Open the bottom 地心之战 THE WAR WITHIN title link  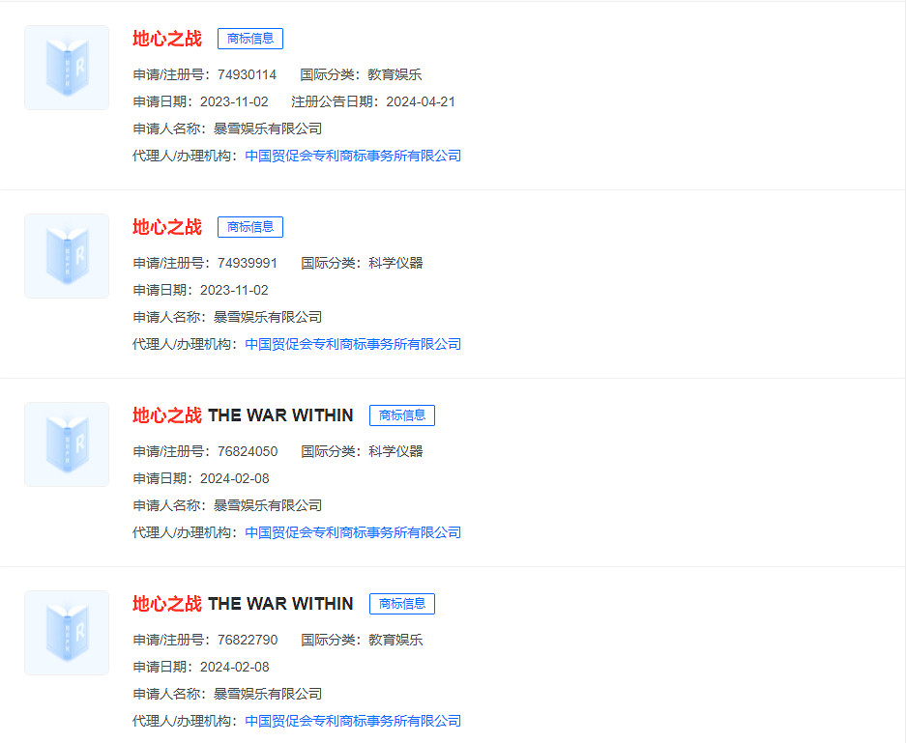242,604
